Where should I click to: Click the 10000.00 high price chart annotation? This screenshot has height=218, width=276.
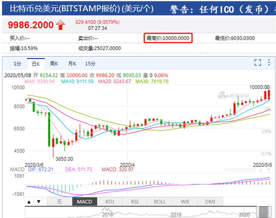(259, 87)
